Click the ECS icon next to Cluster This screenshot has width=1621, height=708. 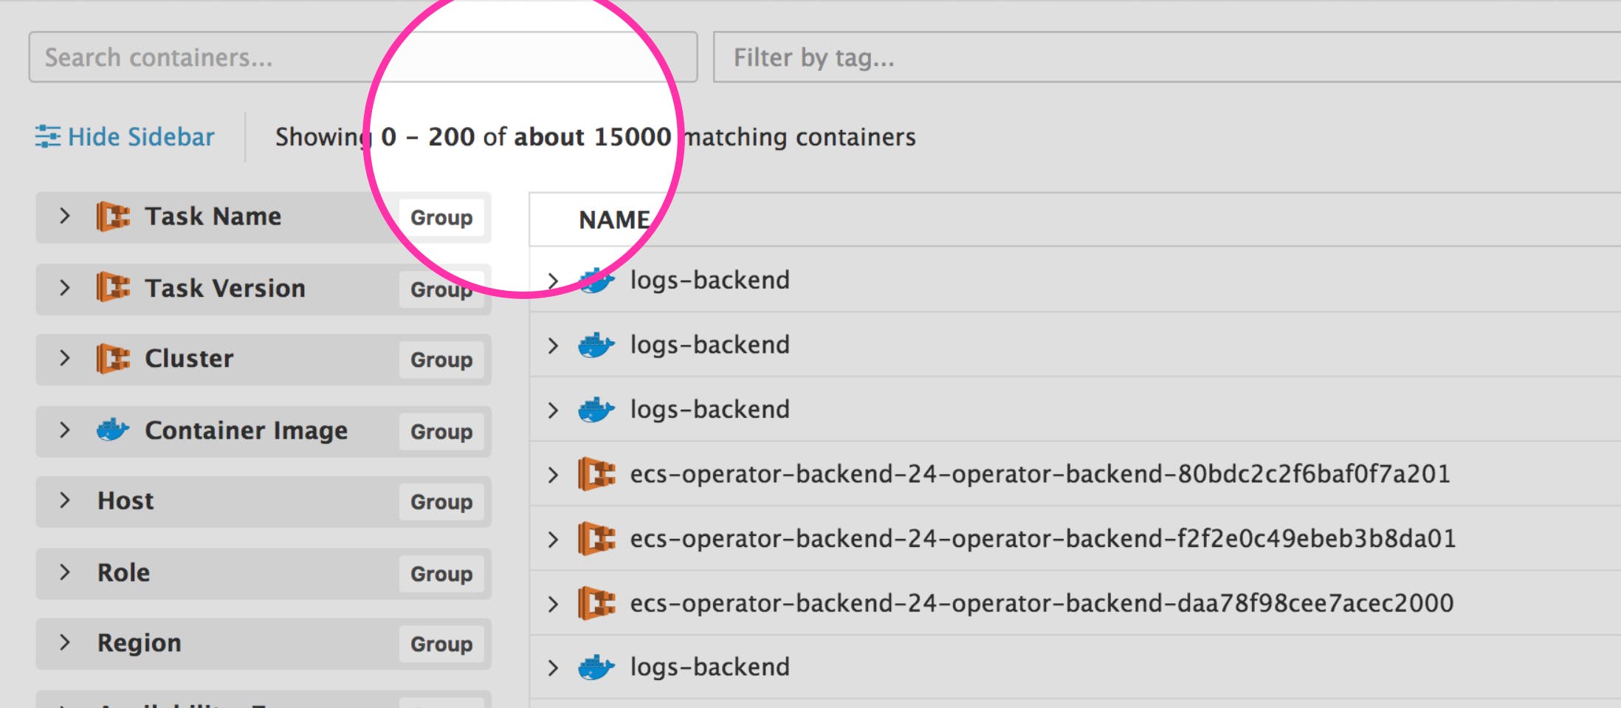[112, 359]
